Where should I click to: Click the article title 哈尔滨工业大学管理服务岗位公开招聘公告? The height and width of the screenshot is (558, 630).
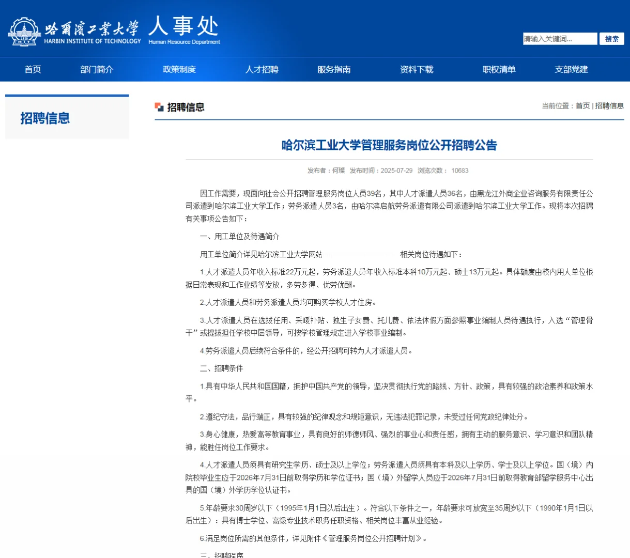(x=389, y=145)
